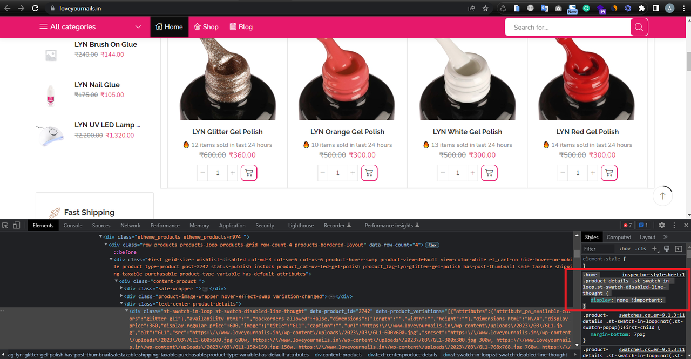Click the flex badge in Elements tree
691x359 pixels.
(432, 245)
